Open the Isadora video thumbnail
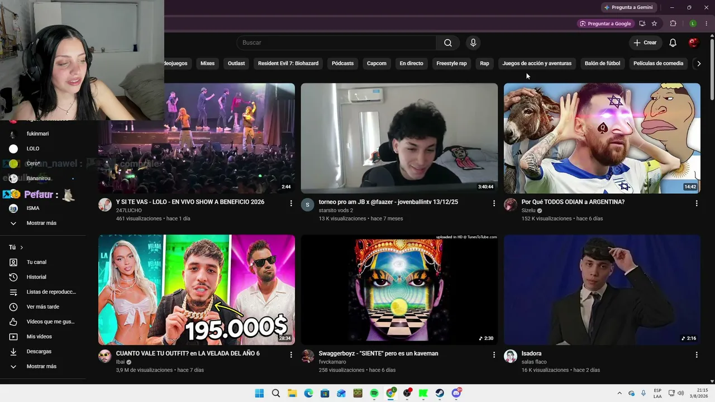This screenshot has width=715, height=402. click(602, 290)
